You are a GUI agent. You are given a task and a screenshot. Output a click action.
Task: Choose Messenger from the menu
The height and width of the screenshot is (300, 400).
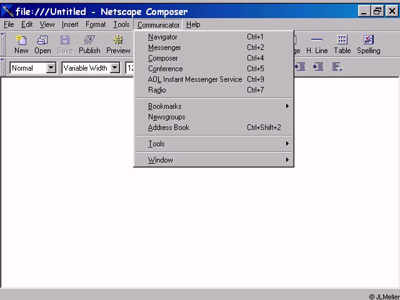214,47
